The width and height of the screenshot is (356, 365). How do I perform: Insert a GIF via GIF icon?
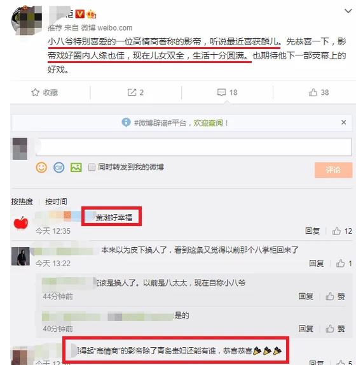pyautogui.click(x=58, y=168)
